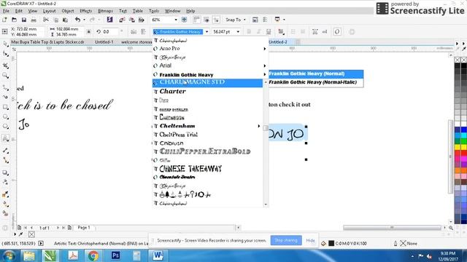467x262 pixels.
Task: Click the font list scroll down arrow
Action: point(266,205)
